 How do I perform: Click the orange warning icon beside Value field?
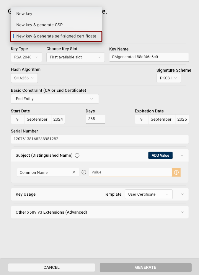pyautogui.click(x=176, y=172)
